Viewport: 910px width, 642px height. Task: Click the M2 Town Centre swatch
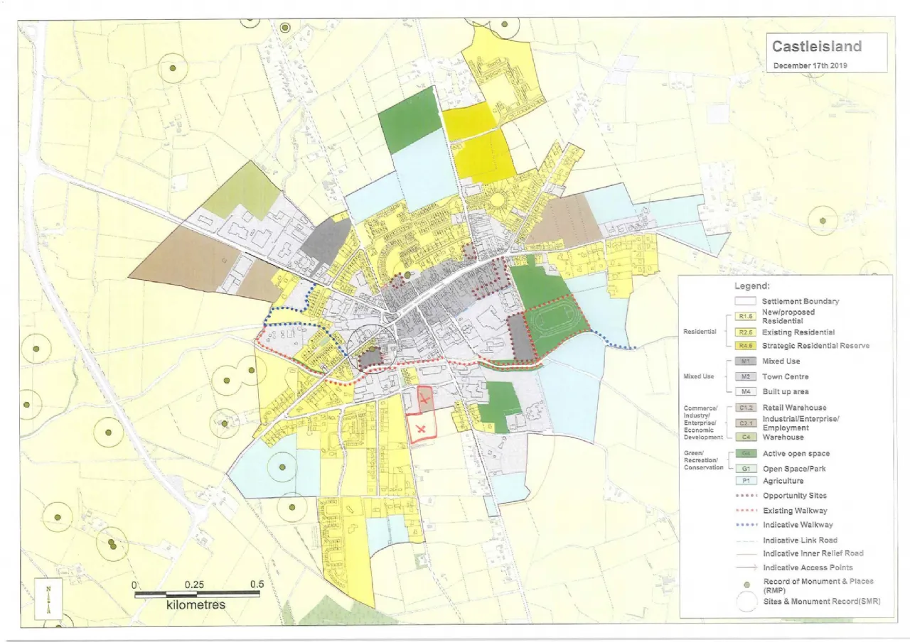[745, 376]
